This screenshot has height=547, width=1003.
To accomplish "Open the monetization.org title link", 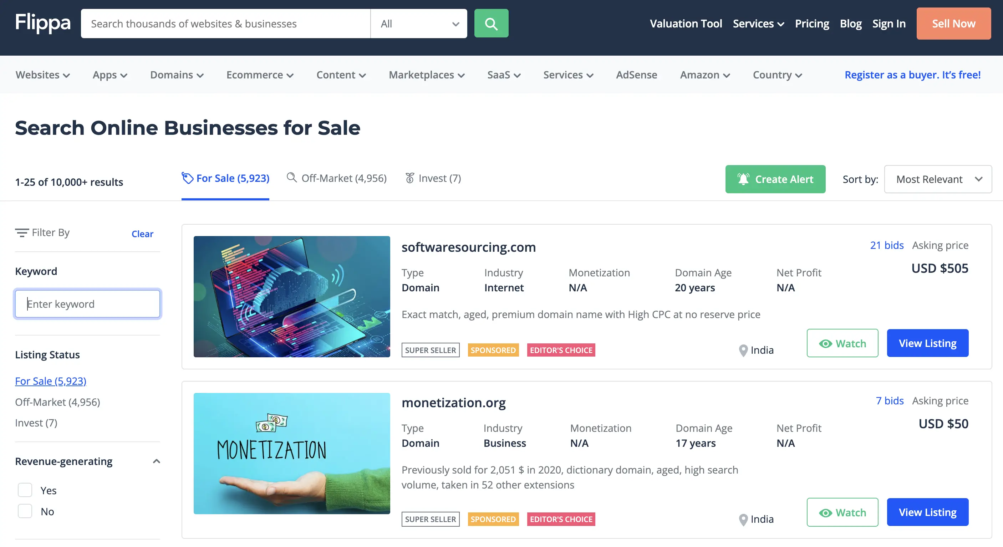I will (x=453, y=403).
